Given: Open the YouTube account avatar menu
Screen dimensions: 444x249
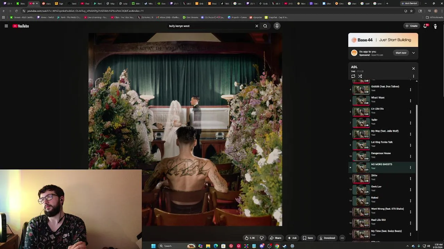Looking at the screenshot, I should coord(435,26).
